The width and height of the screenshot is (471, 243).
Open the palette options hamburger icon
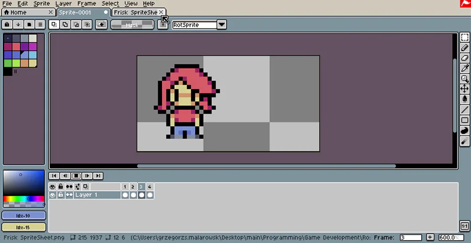click(40, 25)
